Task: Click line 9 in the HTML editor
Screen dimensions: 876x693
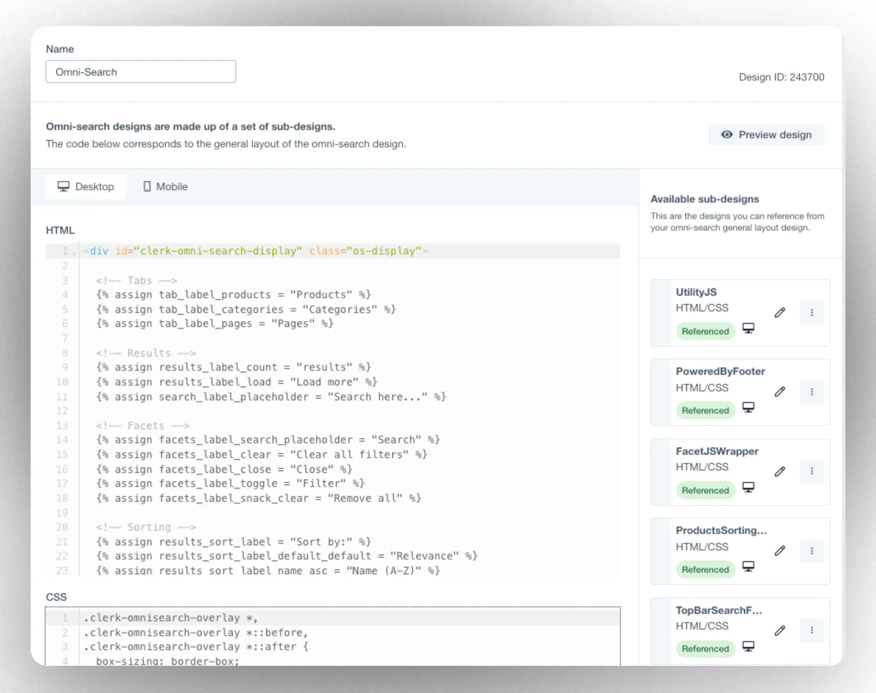Action: tap(234, 367)
